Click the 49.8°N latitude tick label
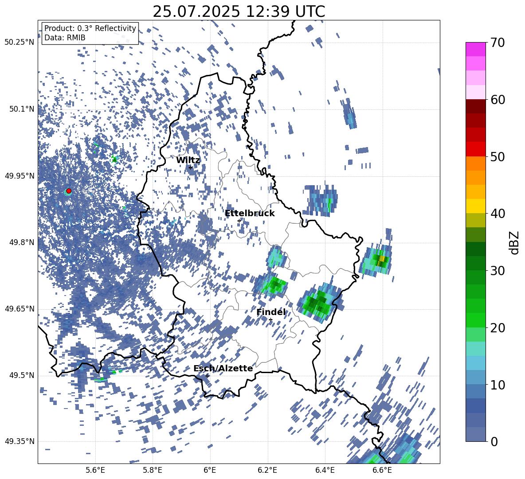525x479 pixels. click(x=22, y=242)
